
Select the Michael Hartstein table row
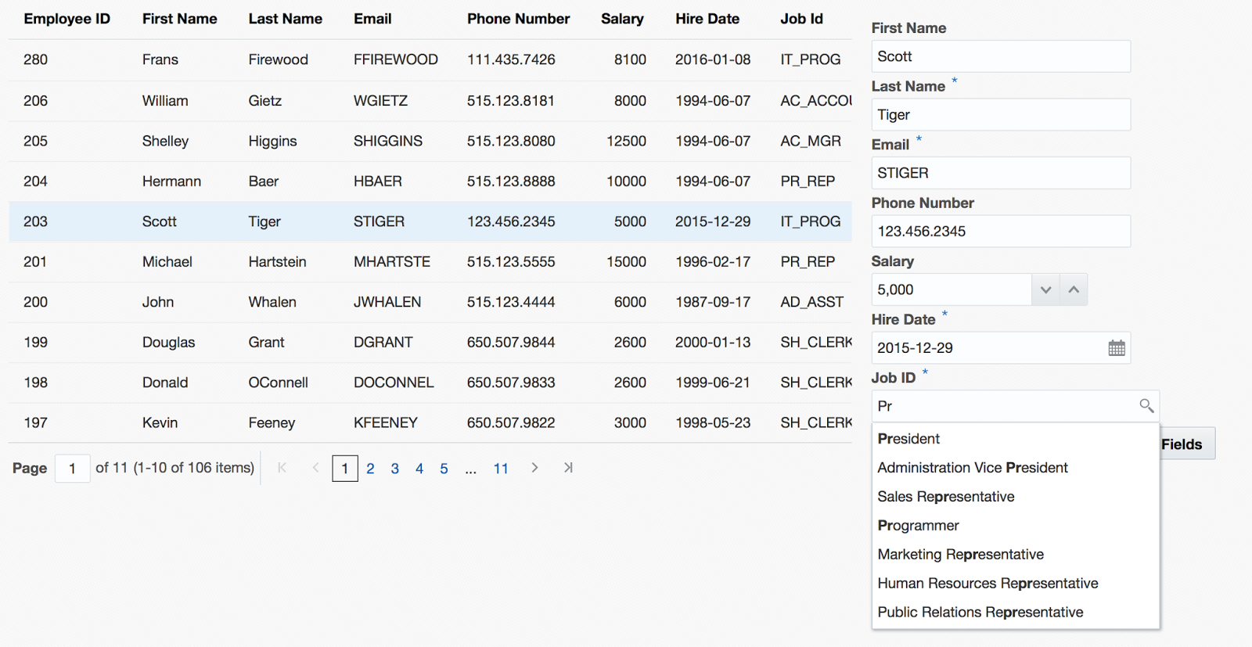pyautogui.click(x=430, y=262)
